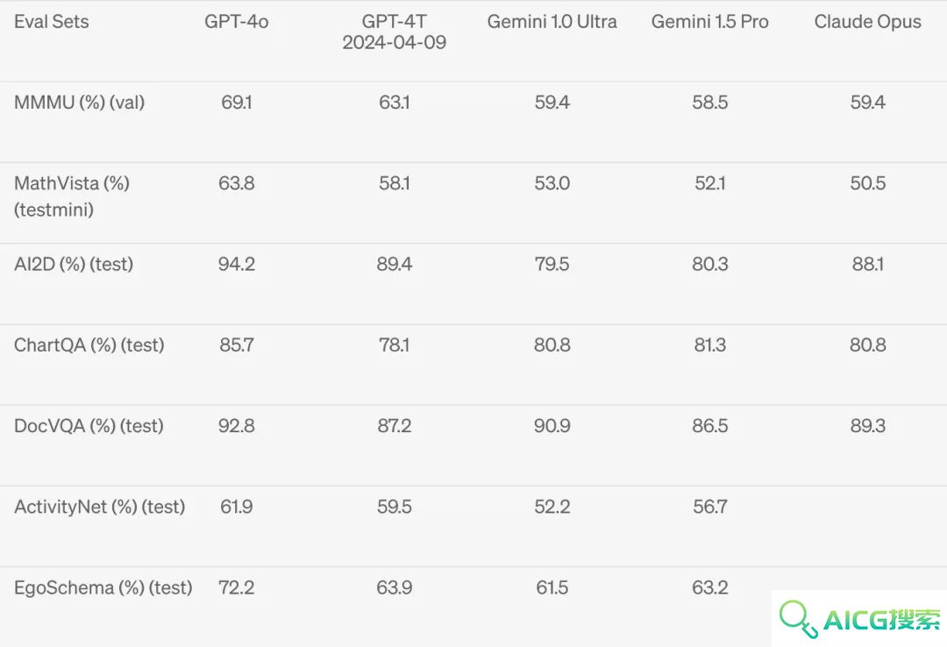Click the Gemini 1.0 Ultra column header

point(552,22)
